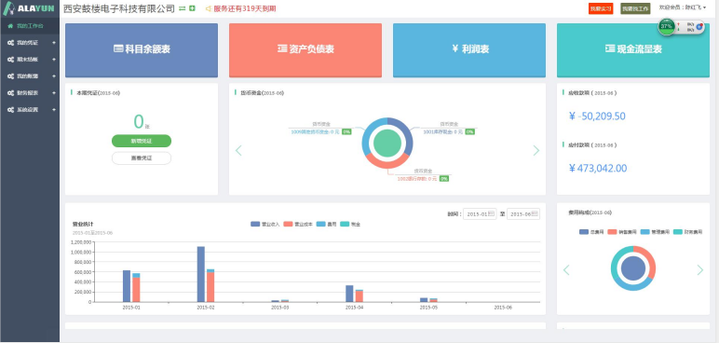Click calendar icon in the 2015-01 date field
The width and height of the screenshot is (719, 343).
click(491, 214)
